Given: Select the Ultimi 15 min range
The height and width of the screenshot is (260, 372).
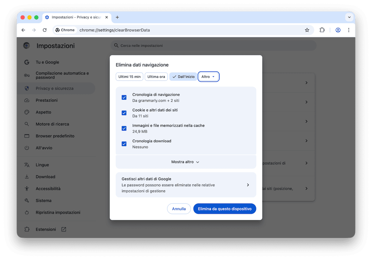Looking at the screenshot, I should [129, 77].
